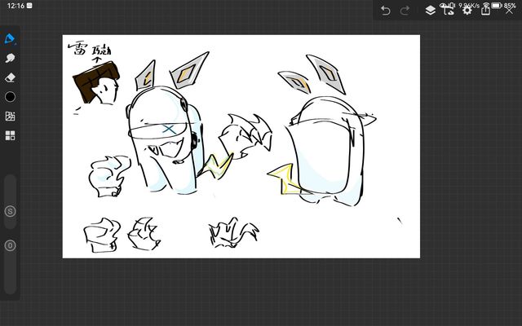Screen dimensions: 522x326
Task: Click the clock showing 12:16
Action: [x=15, y=5]
